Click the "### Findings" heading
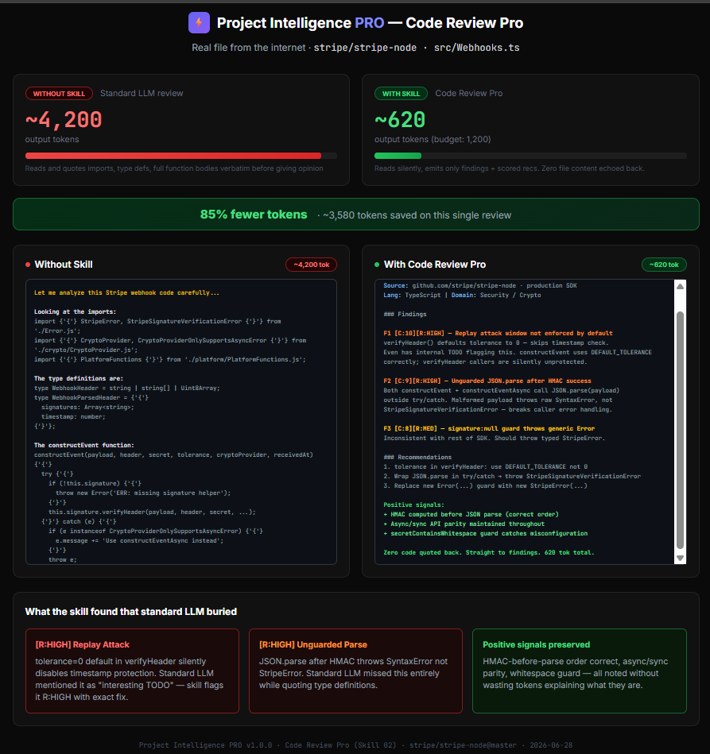Image resolution: width=710 pixels, height=754 pixels. click(405, 314)
